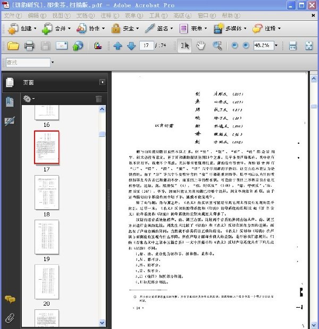This screenshot has height=329, width=319.
Task: Click the 创建 button
Action: 22,28
